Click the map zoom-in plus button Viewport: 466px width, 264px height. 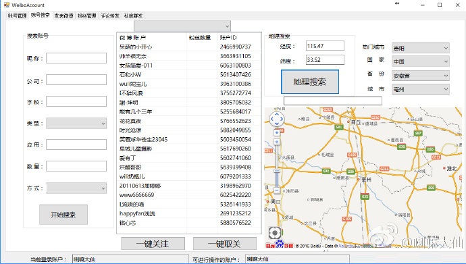click(x=277, y=142)
